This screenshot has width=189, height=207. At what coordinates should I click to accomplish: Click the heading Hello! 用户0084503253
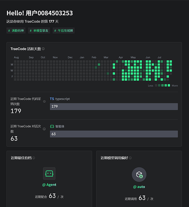40,13
